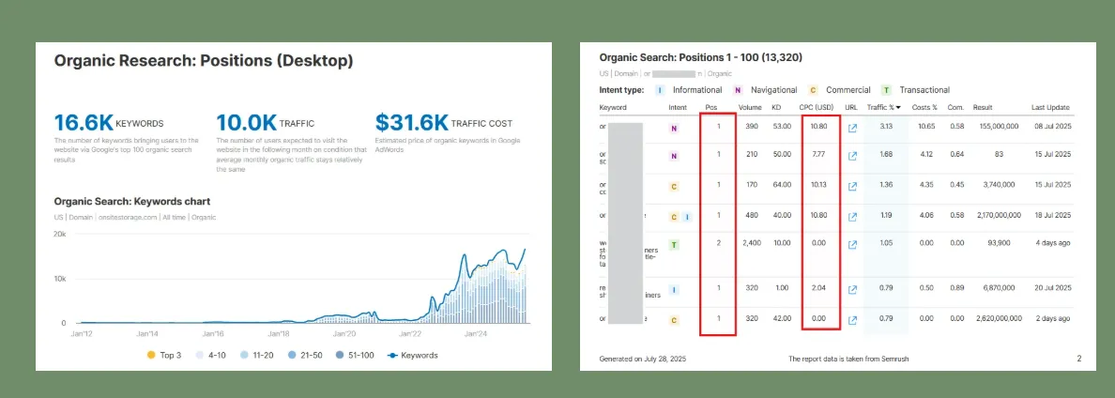This screenshot has height=398, width=1115.
Task: Toggle the 51-100 series in chart legend
Action: [357, 355]
